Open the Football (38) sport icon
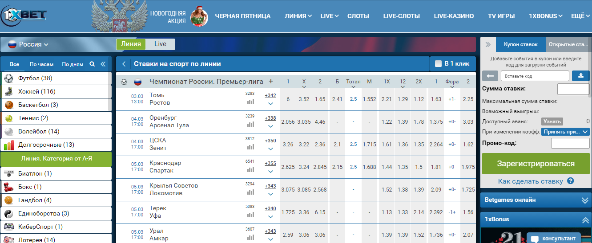Screen dimensions: 592x243 pyautogui.click(x=9, y=78)
